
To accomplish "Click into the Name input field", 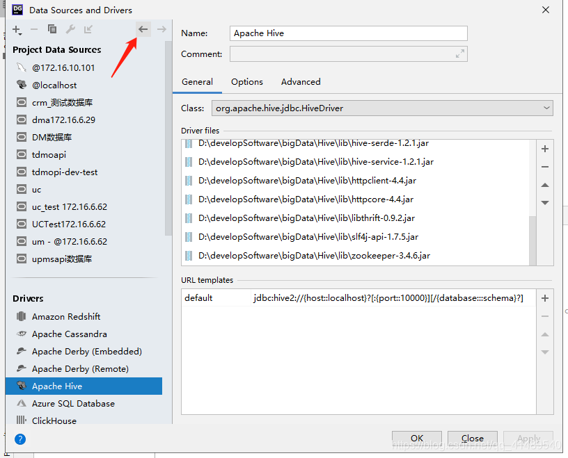I will (349, 33).
